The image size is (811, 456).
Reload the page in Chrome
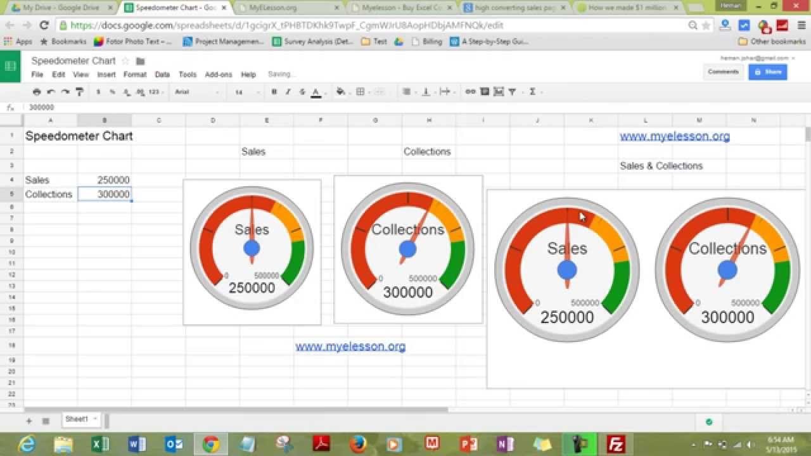44,25
